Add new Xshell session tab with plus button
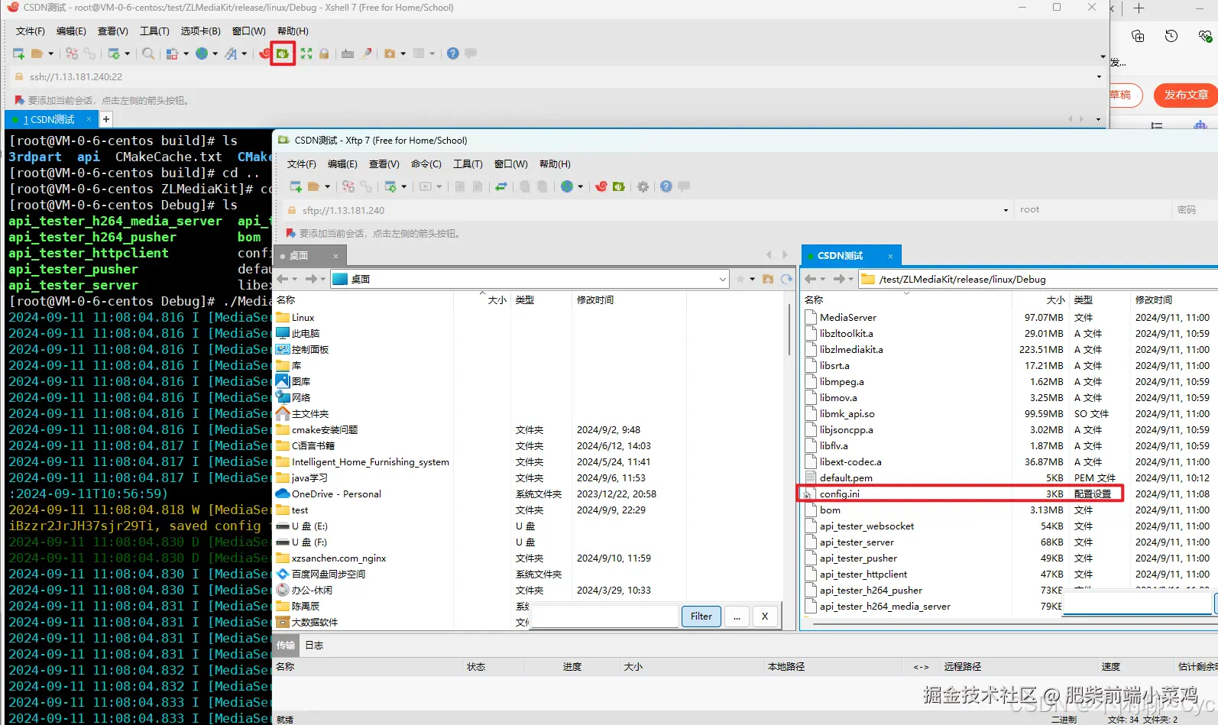The image size is (1218, 725). coord(106,119)
